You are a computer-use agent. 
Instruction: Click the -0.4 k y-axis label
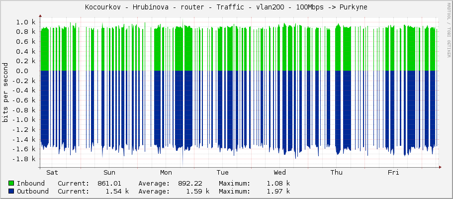(x=24, y=91)
